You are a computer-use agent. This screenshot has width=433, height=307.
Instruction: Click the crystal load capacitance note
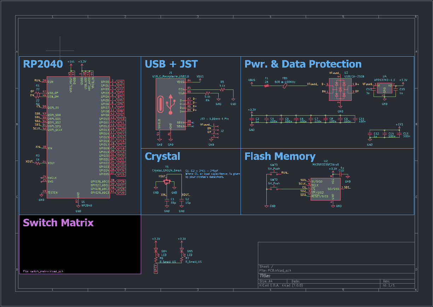[x=213, y=174]
